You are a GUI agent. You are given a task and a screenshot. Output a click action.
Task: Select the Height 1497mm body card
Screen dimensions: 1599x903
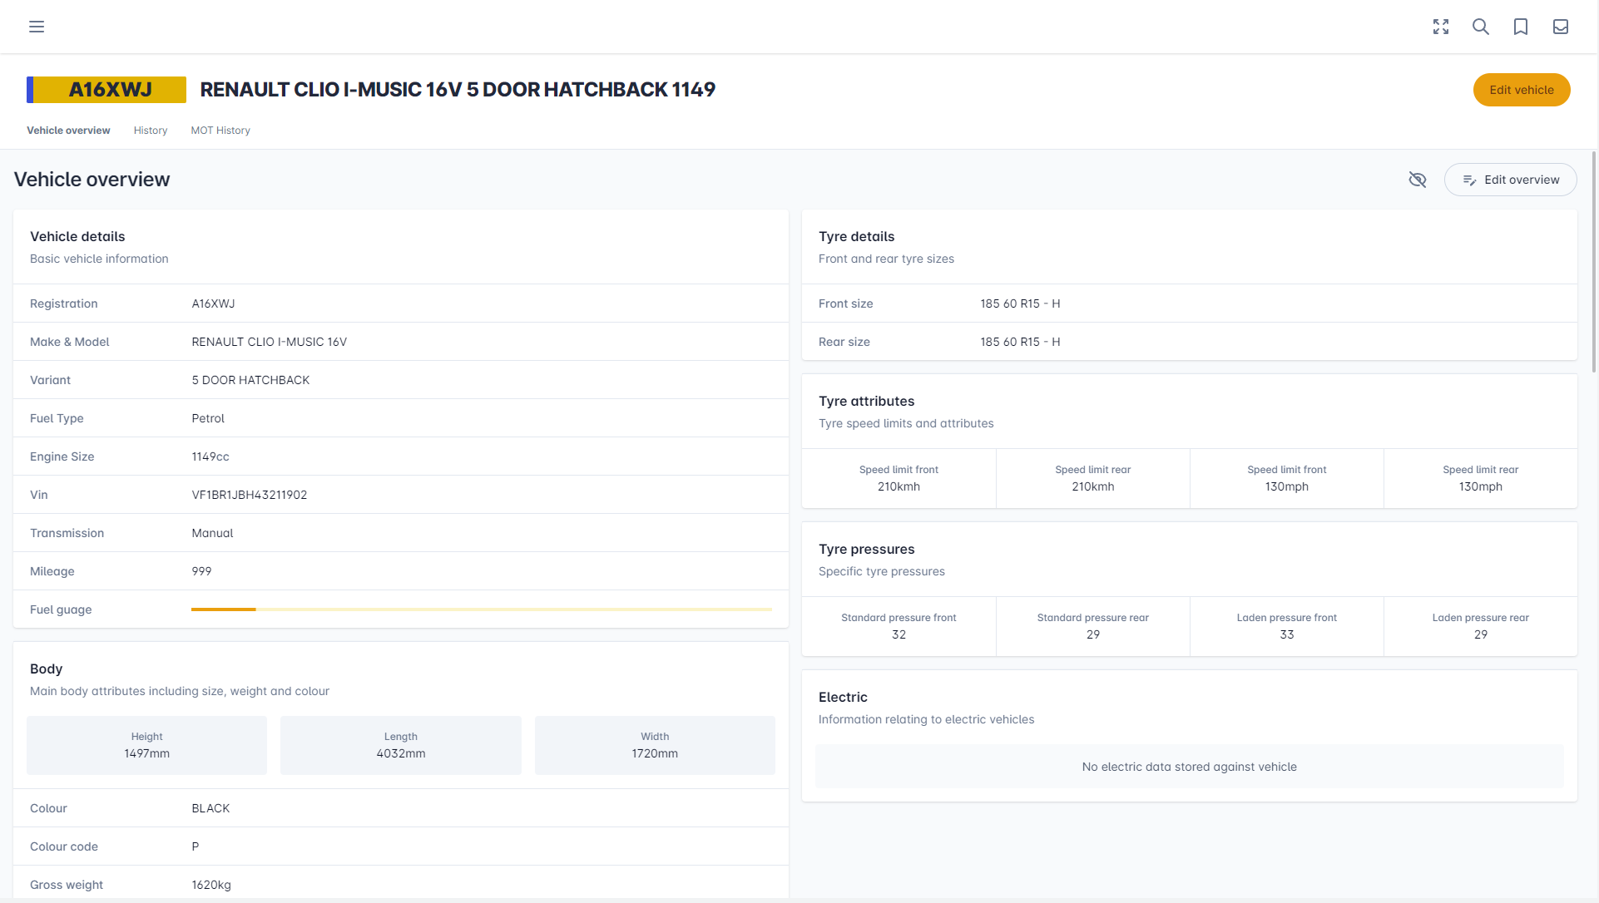(x=146, y=745)
